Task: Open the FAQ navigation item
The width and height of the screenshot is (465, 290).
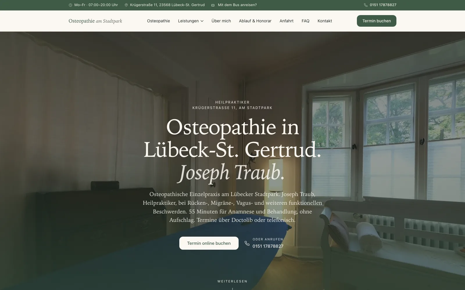Action: 305,21
